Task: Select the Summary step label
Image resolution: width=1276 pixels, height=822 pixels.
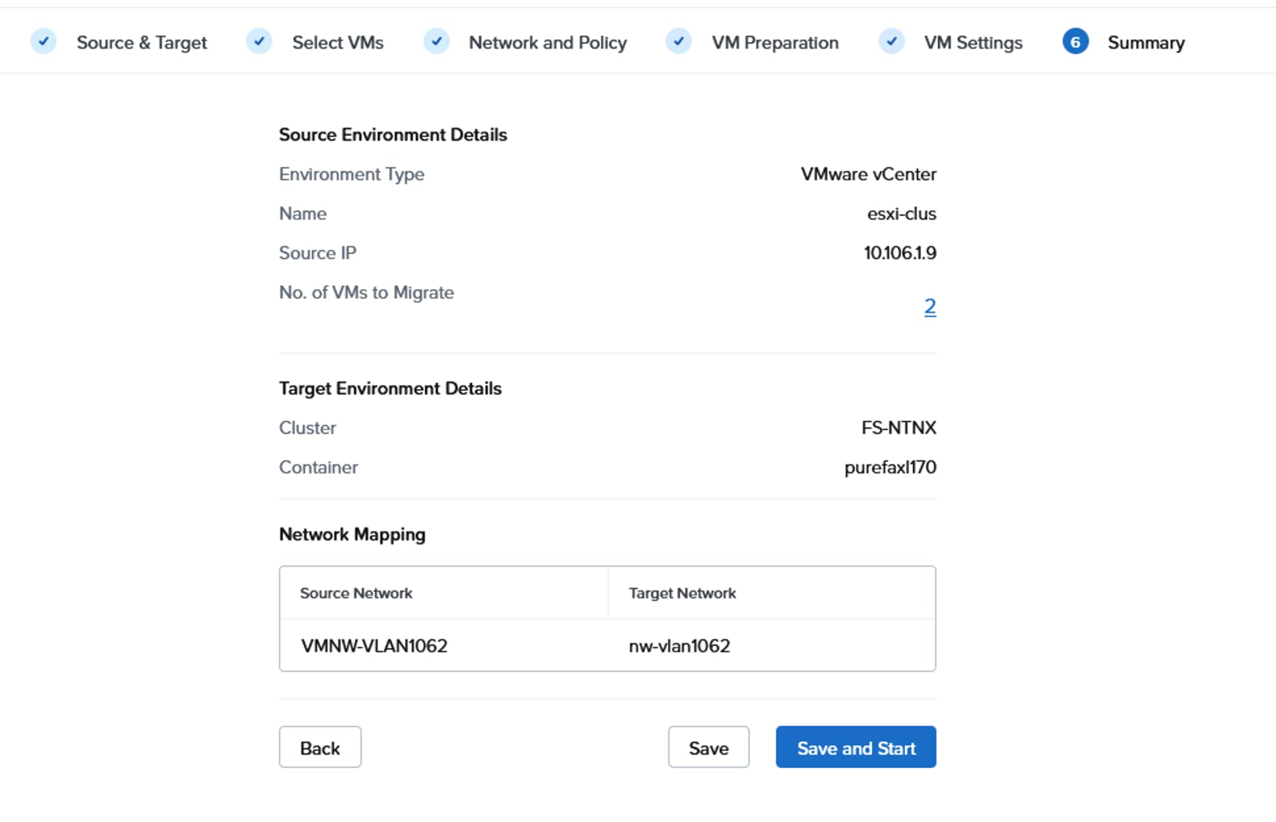Action: (x=1146, y=43)
